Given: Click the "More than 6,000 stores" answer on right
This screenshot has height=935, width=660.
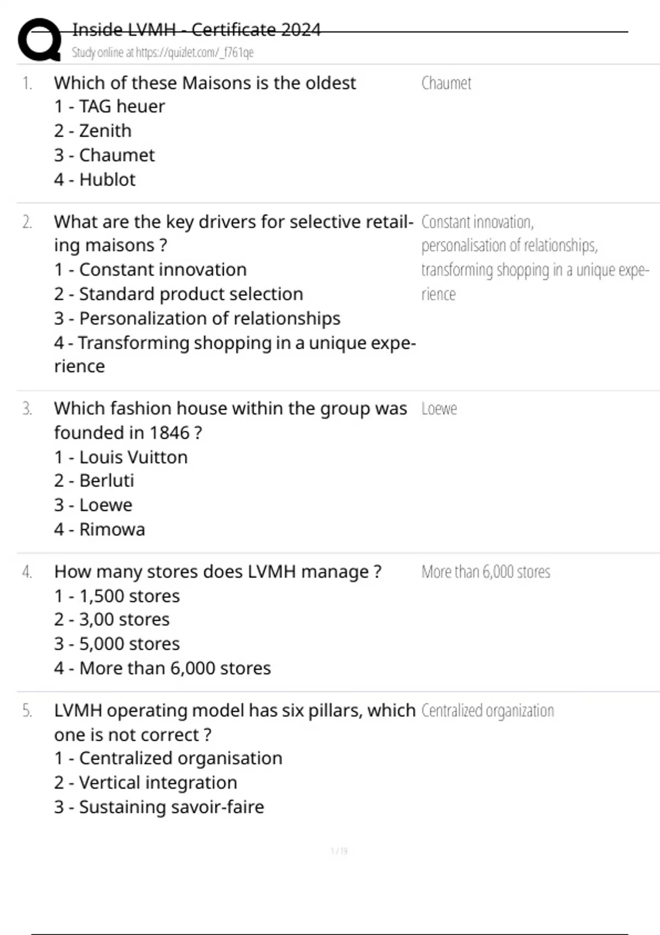Looking at the screenshot, I should pos(486,572).
